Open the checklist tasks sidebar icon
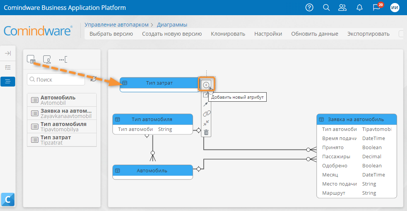This screenshot has height=211, width=407. [8, 68]
